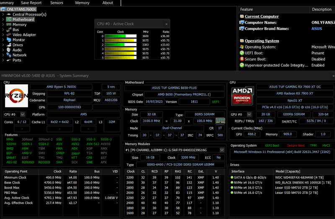
Task: Expand the Bus tree node
Action: coord(3,30)
